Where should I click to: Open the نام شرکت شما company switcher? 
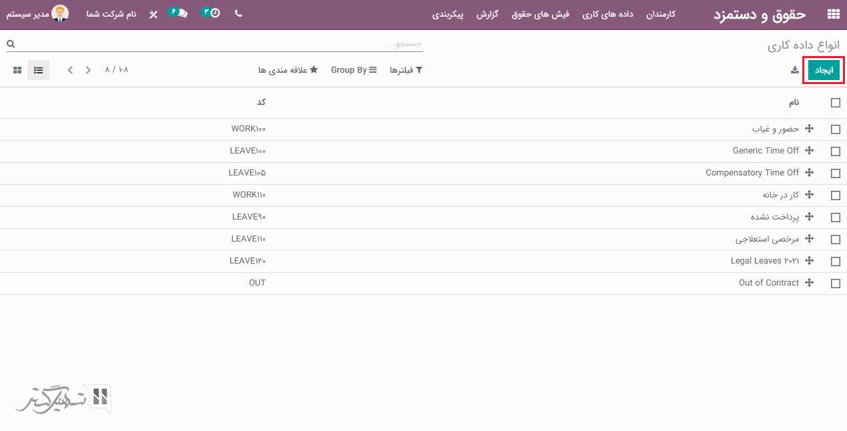(111, 14)
